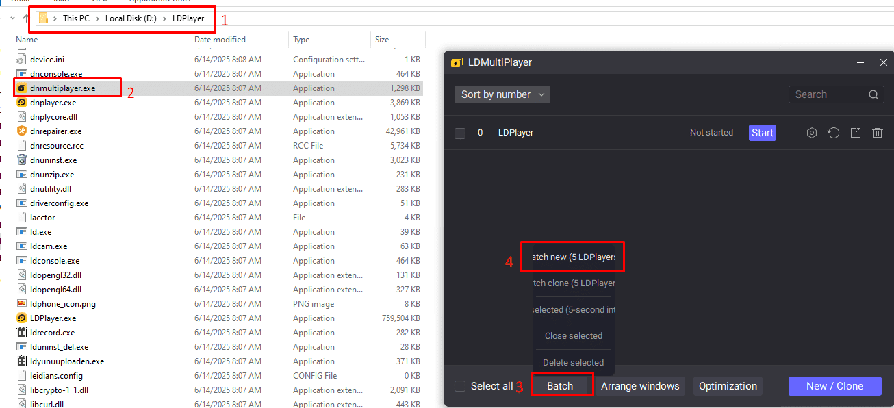The width and height of the screenshot is (894, 408).
Task: Click Local Disk (D:) in the address bar
Action: pos(131,18)
